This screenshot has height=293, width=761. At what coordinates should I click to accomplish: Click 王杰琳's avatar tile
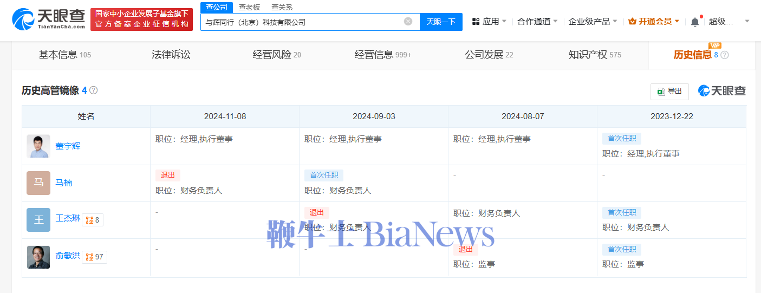point(38,220)
